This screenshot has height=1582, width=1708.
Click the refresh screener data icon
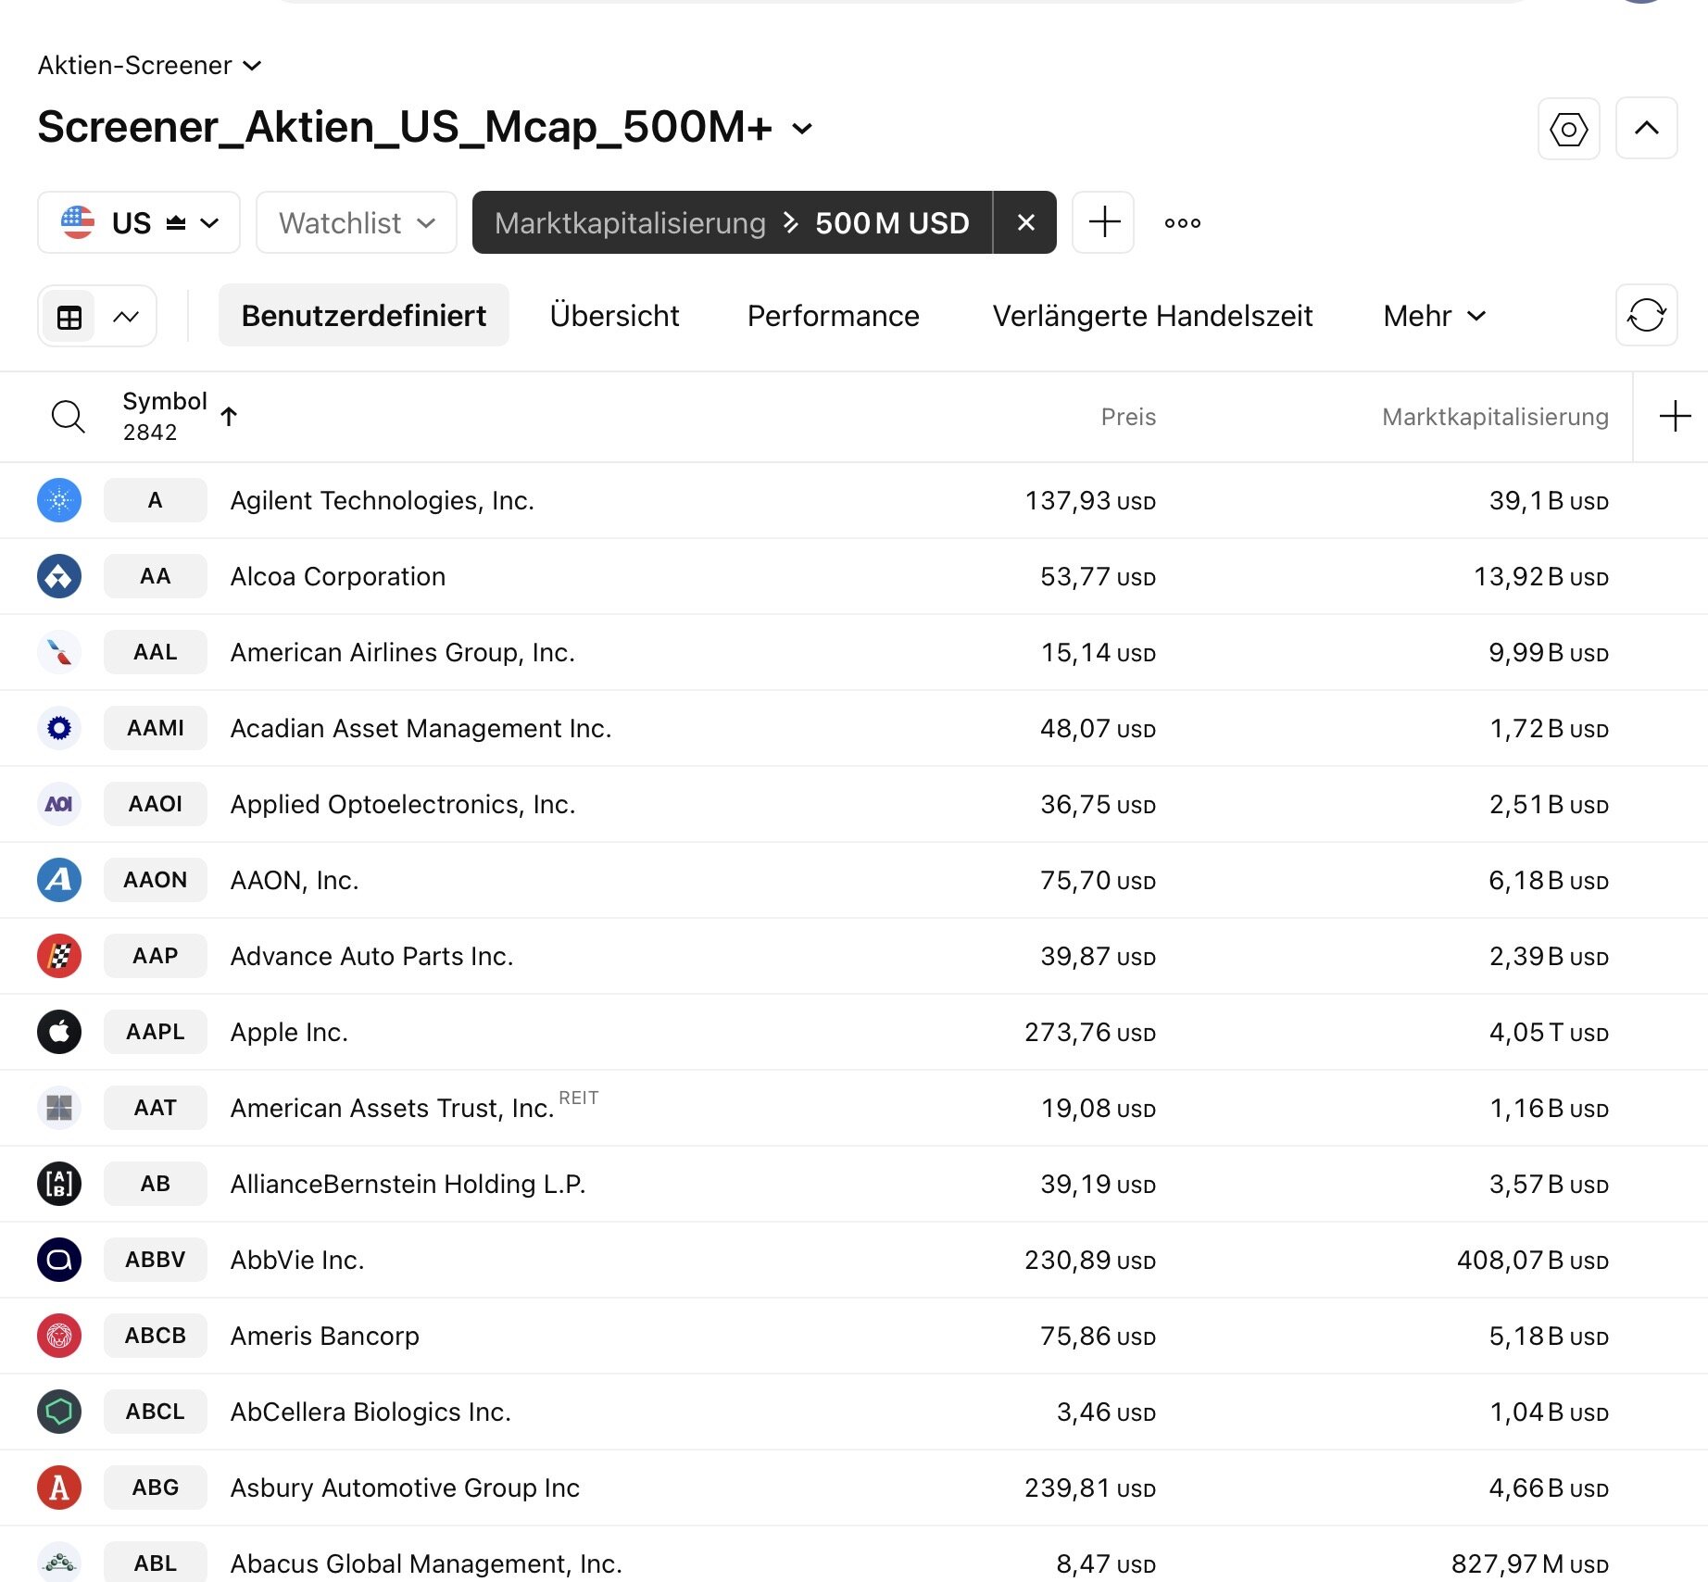tap(1646, 315)
